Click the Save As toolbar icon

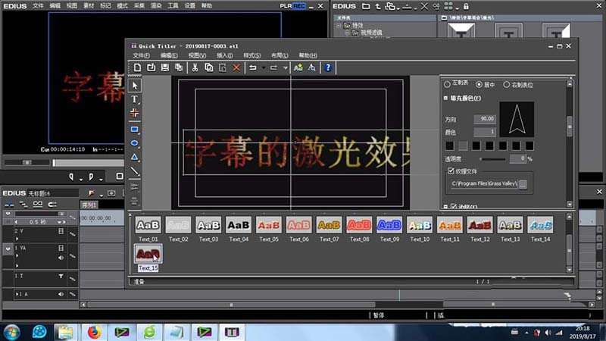(x=179, y=67)
